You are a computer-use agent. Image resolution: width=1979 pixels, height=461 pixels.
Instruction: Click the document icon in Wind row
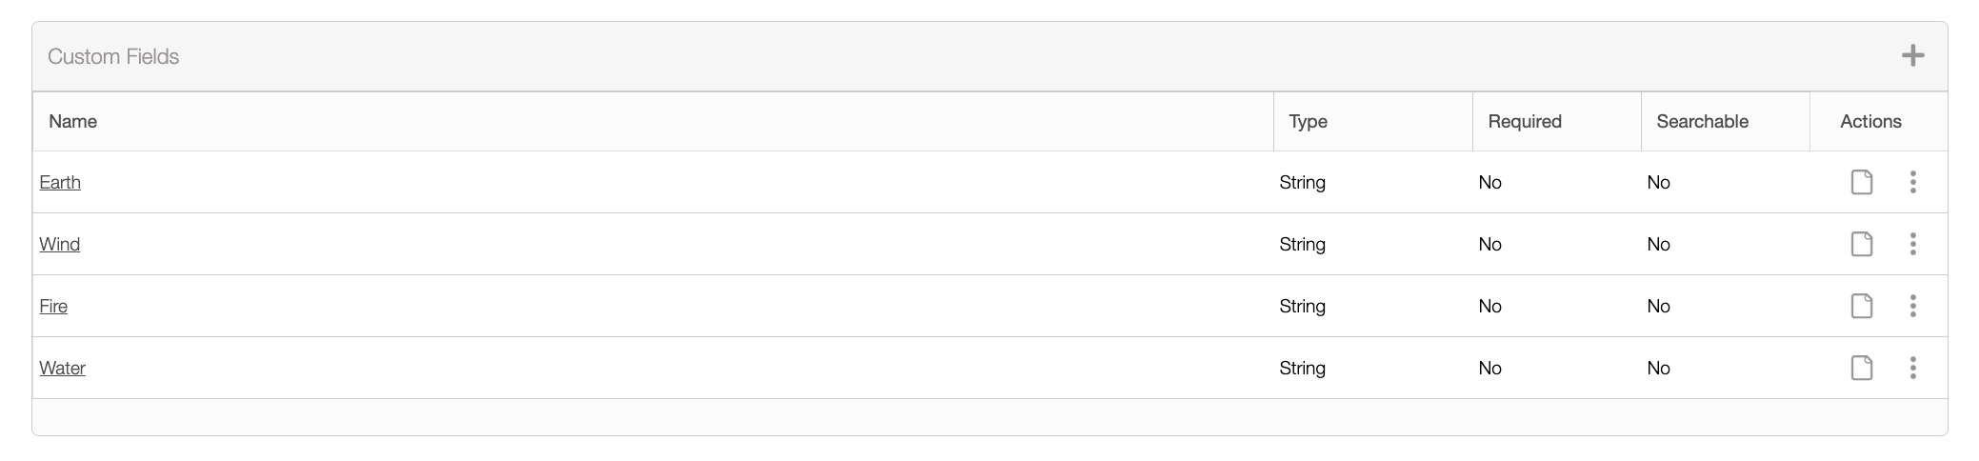pyautogui.click(x=1861, y=244)
